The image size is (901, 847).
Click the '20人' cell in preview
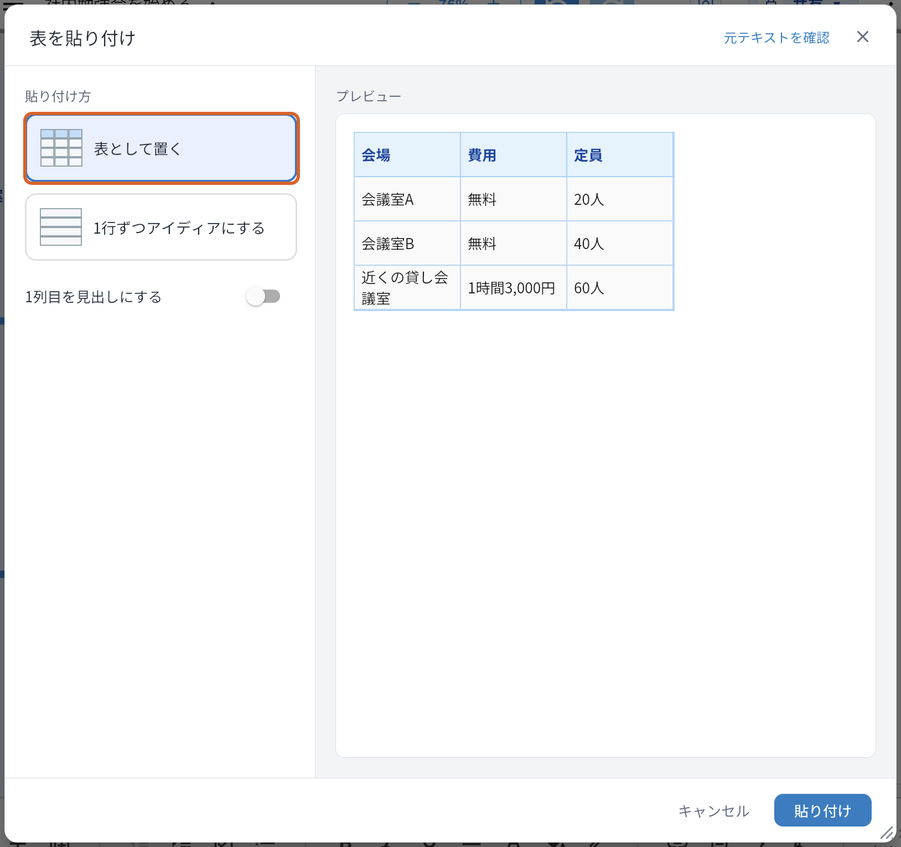(x=620, y=199)
